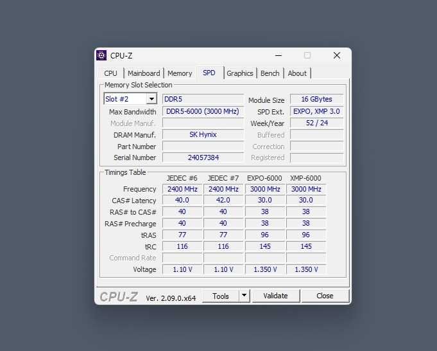Click the JEDEC #7 tRAS value 77
The height and width of the screenshot is (351, 437).
(x=223, y=235)
